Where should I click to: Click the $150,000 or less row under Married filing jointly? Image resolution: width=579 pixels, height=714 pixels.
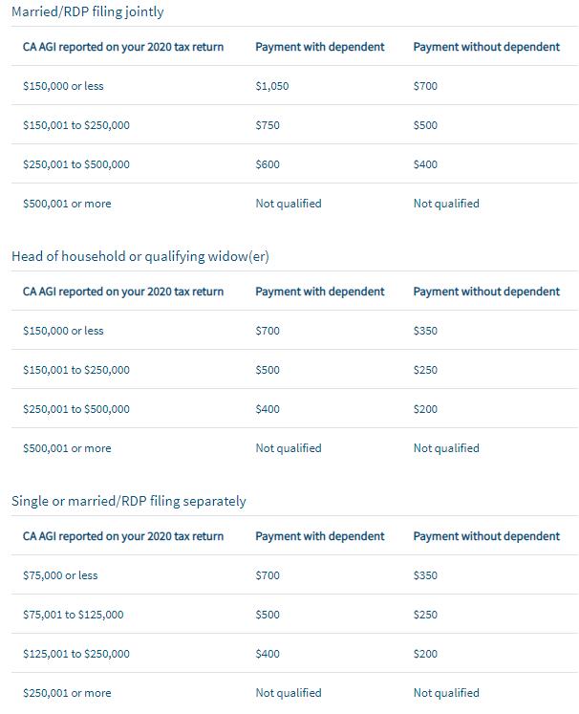click(63, 86)
